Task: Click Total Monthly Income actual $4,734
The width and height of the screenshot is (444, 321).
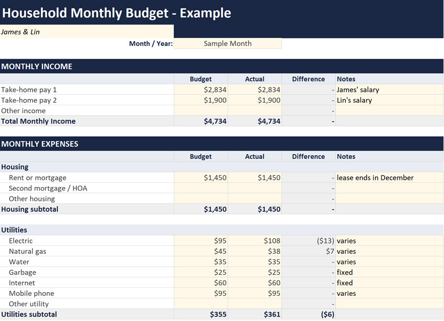Action: click(x=255, y=121)
